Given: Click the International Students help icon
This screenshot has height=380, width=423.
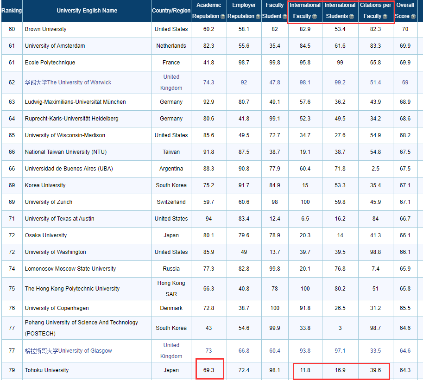Looking at the screenshot, I should pos(352,17).
